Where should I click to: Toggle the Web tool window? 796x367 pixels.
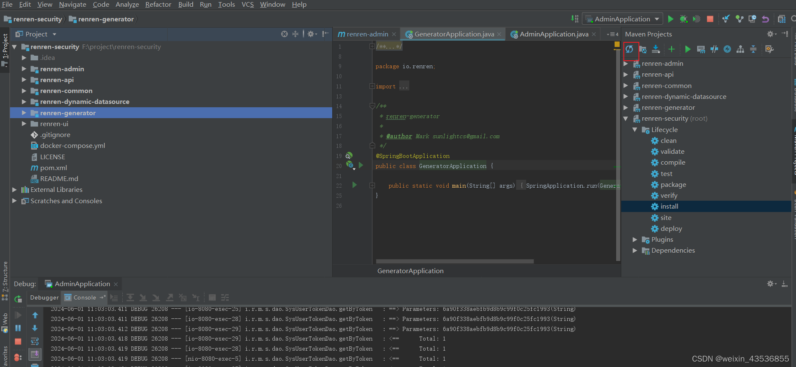(x=5, y=323)
